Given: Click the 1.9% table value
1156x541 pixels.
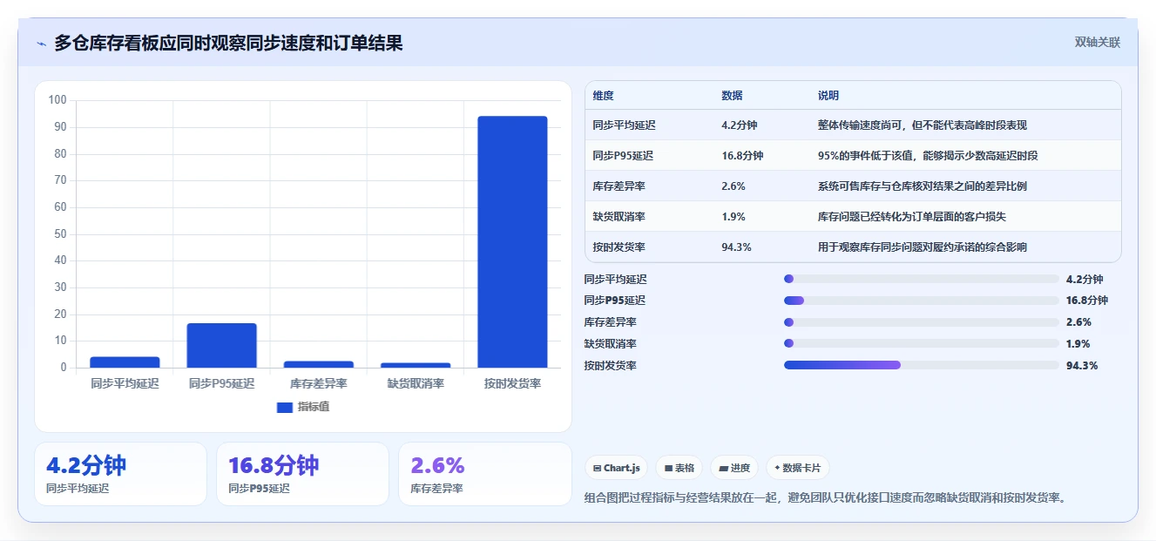Looking at the screenshot, I should pos(733,217).
